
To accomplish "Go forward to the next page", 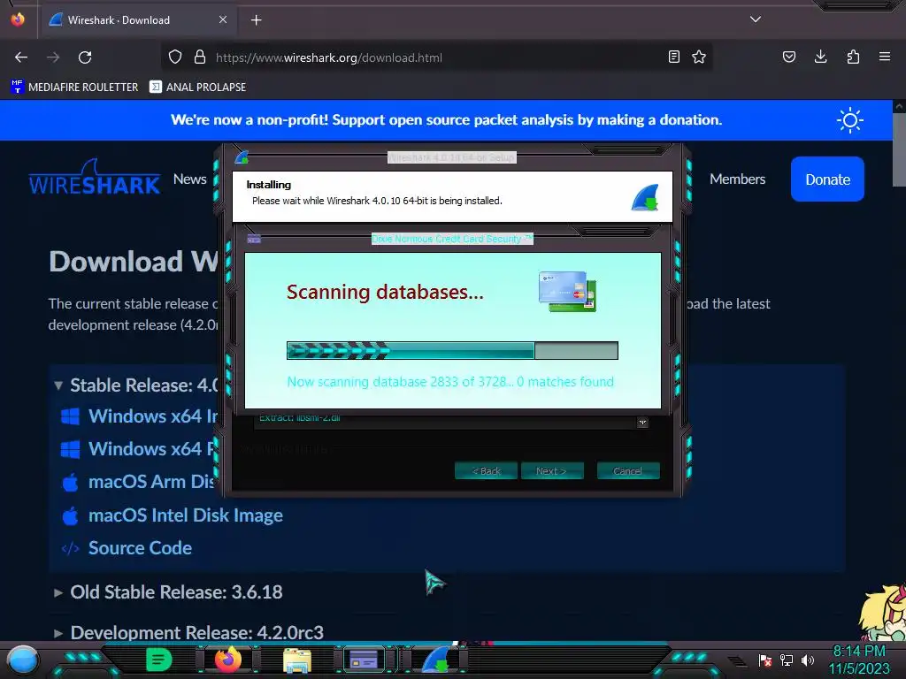I will pyautogui.click(x=53, y=57).
